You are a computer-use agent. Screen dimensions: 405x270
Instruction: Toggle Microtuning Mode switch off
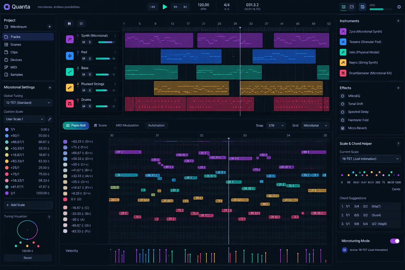[x=395, y=241]
